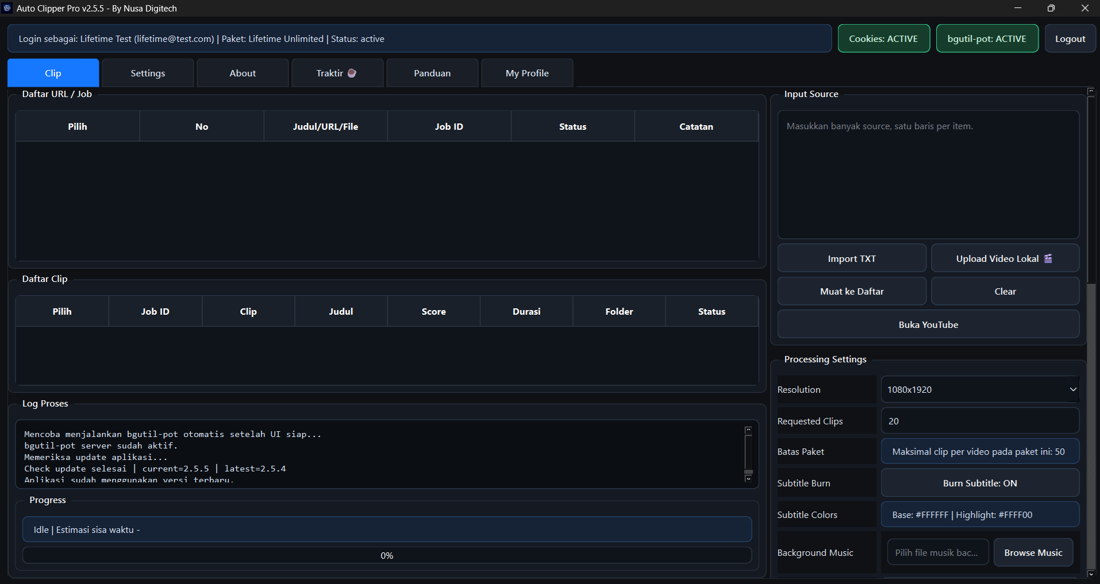Screen dimensions: 1100x584
Task: Toggle the Burn Subtitle: ON button
Action: point(980,483)
